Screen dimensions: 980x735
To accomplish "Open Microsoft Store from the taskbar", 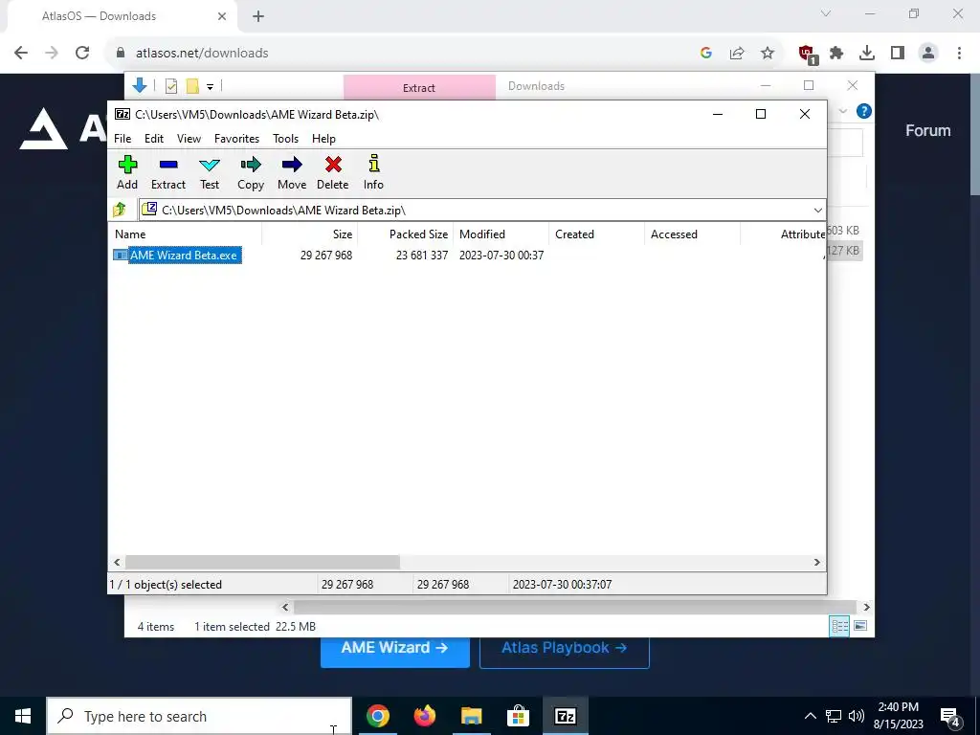I will coord(518,716).
